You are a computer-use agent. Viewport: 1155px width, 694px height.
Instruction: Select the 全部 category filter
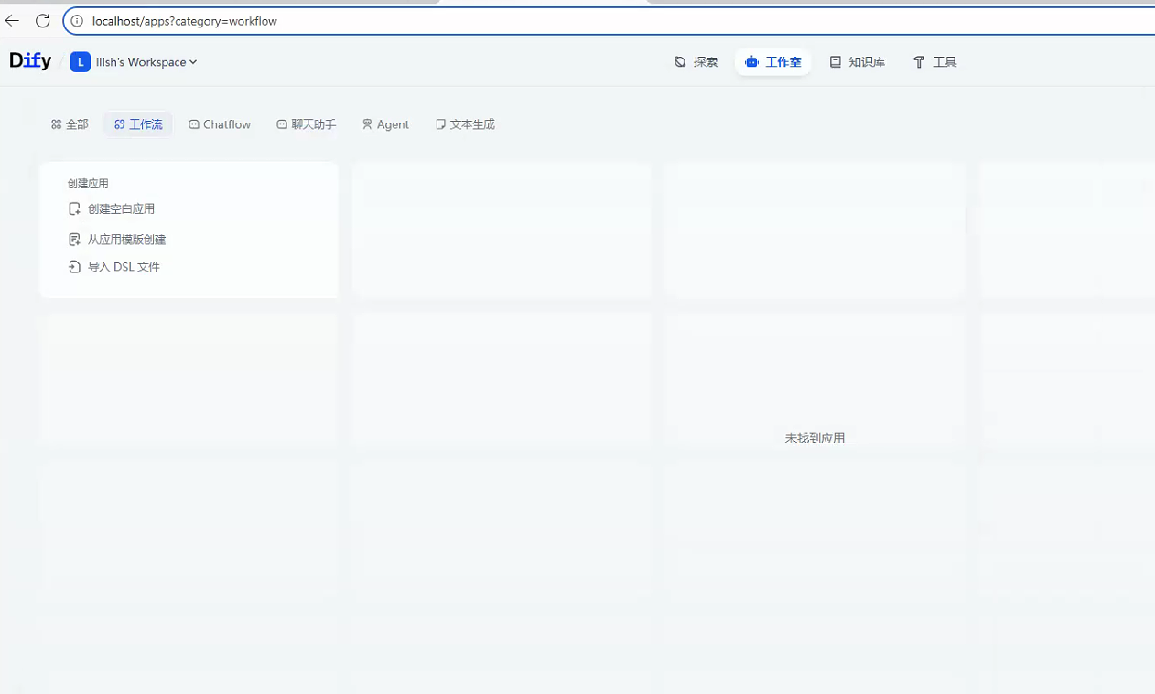(x=70, y=124)
